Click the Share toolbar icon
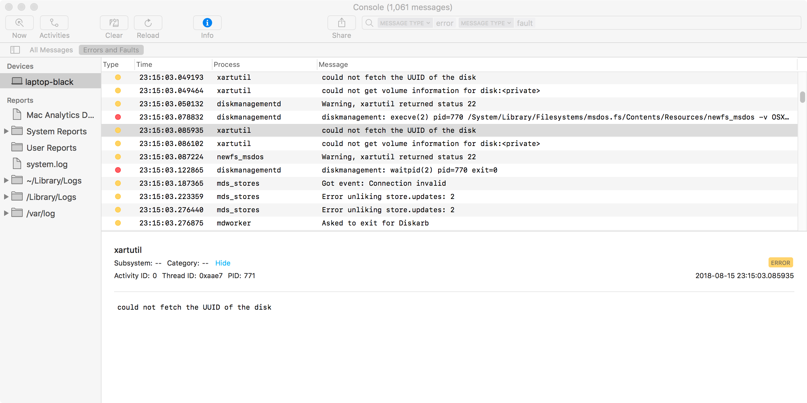This screenshot has height=403, width=807. coord(341,23)
